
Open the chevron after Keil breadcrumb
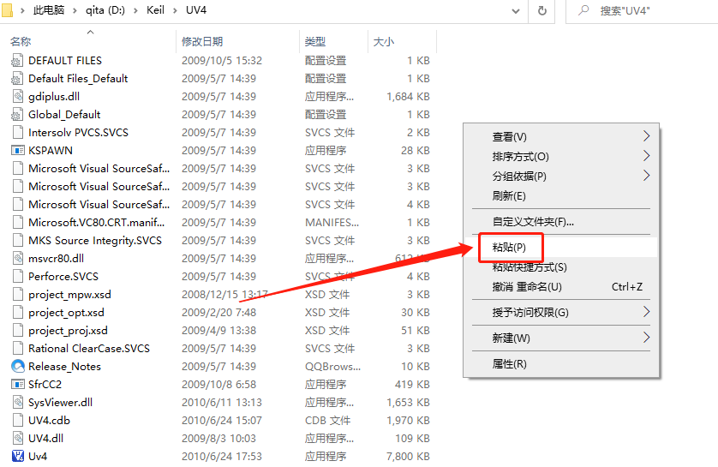click(x=175, y=10)
